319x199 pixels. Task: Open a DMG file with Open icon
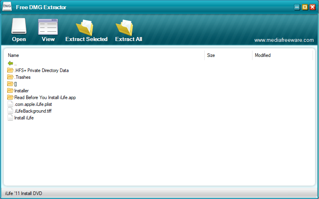pos(19,26)
